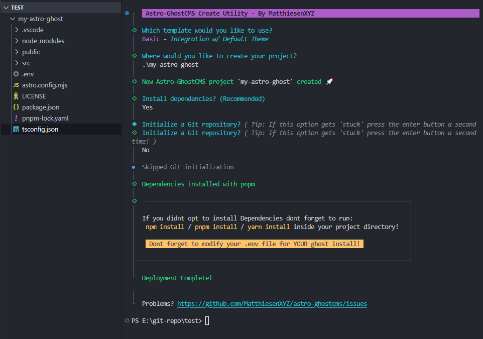Click 'Where would you like to create your project?'
The width and height of the screenshot is (483, 339).
coord(219,56)
